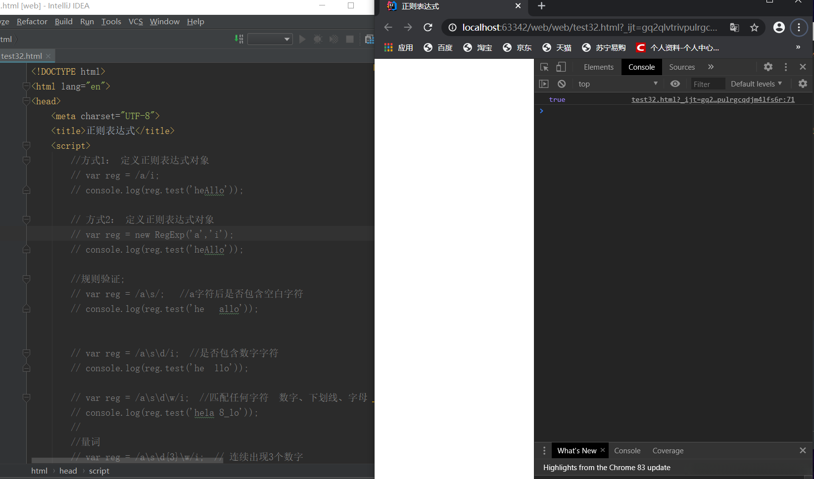Image resolution: width=814 pixels, height=479 pixels.
Task: Open the top frame context dropdown
Action: (x=617, y=84)
